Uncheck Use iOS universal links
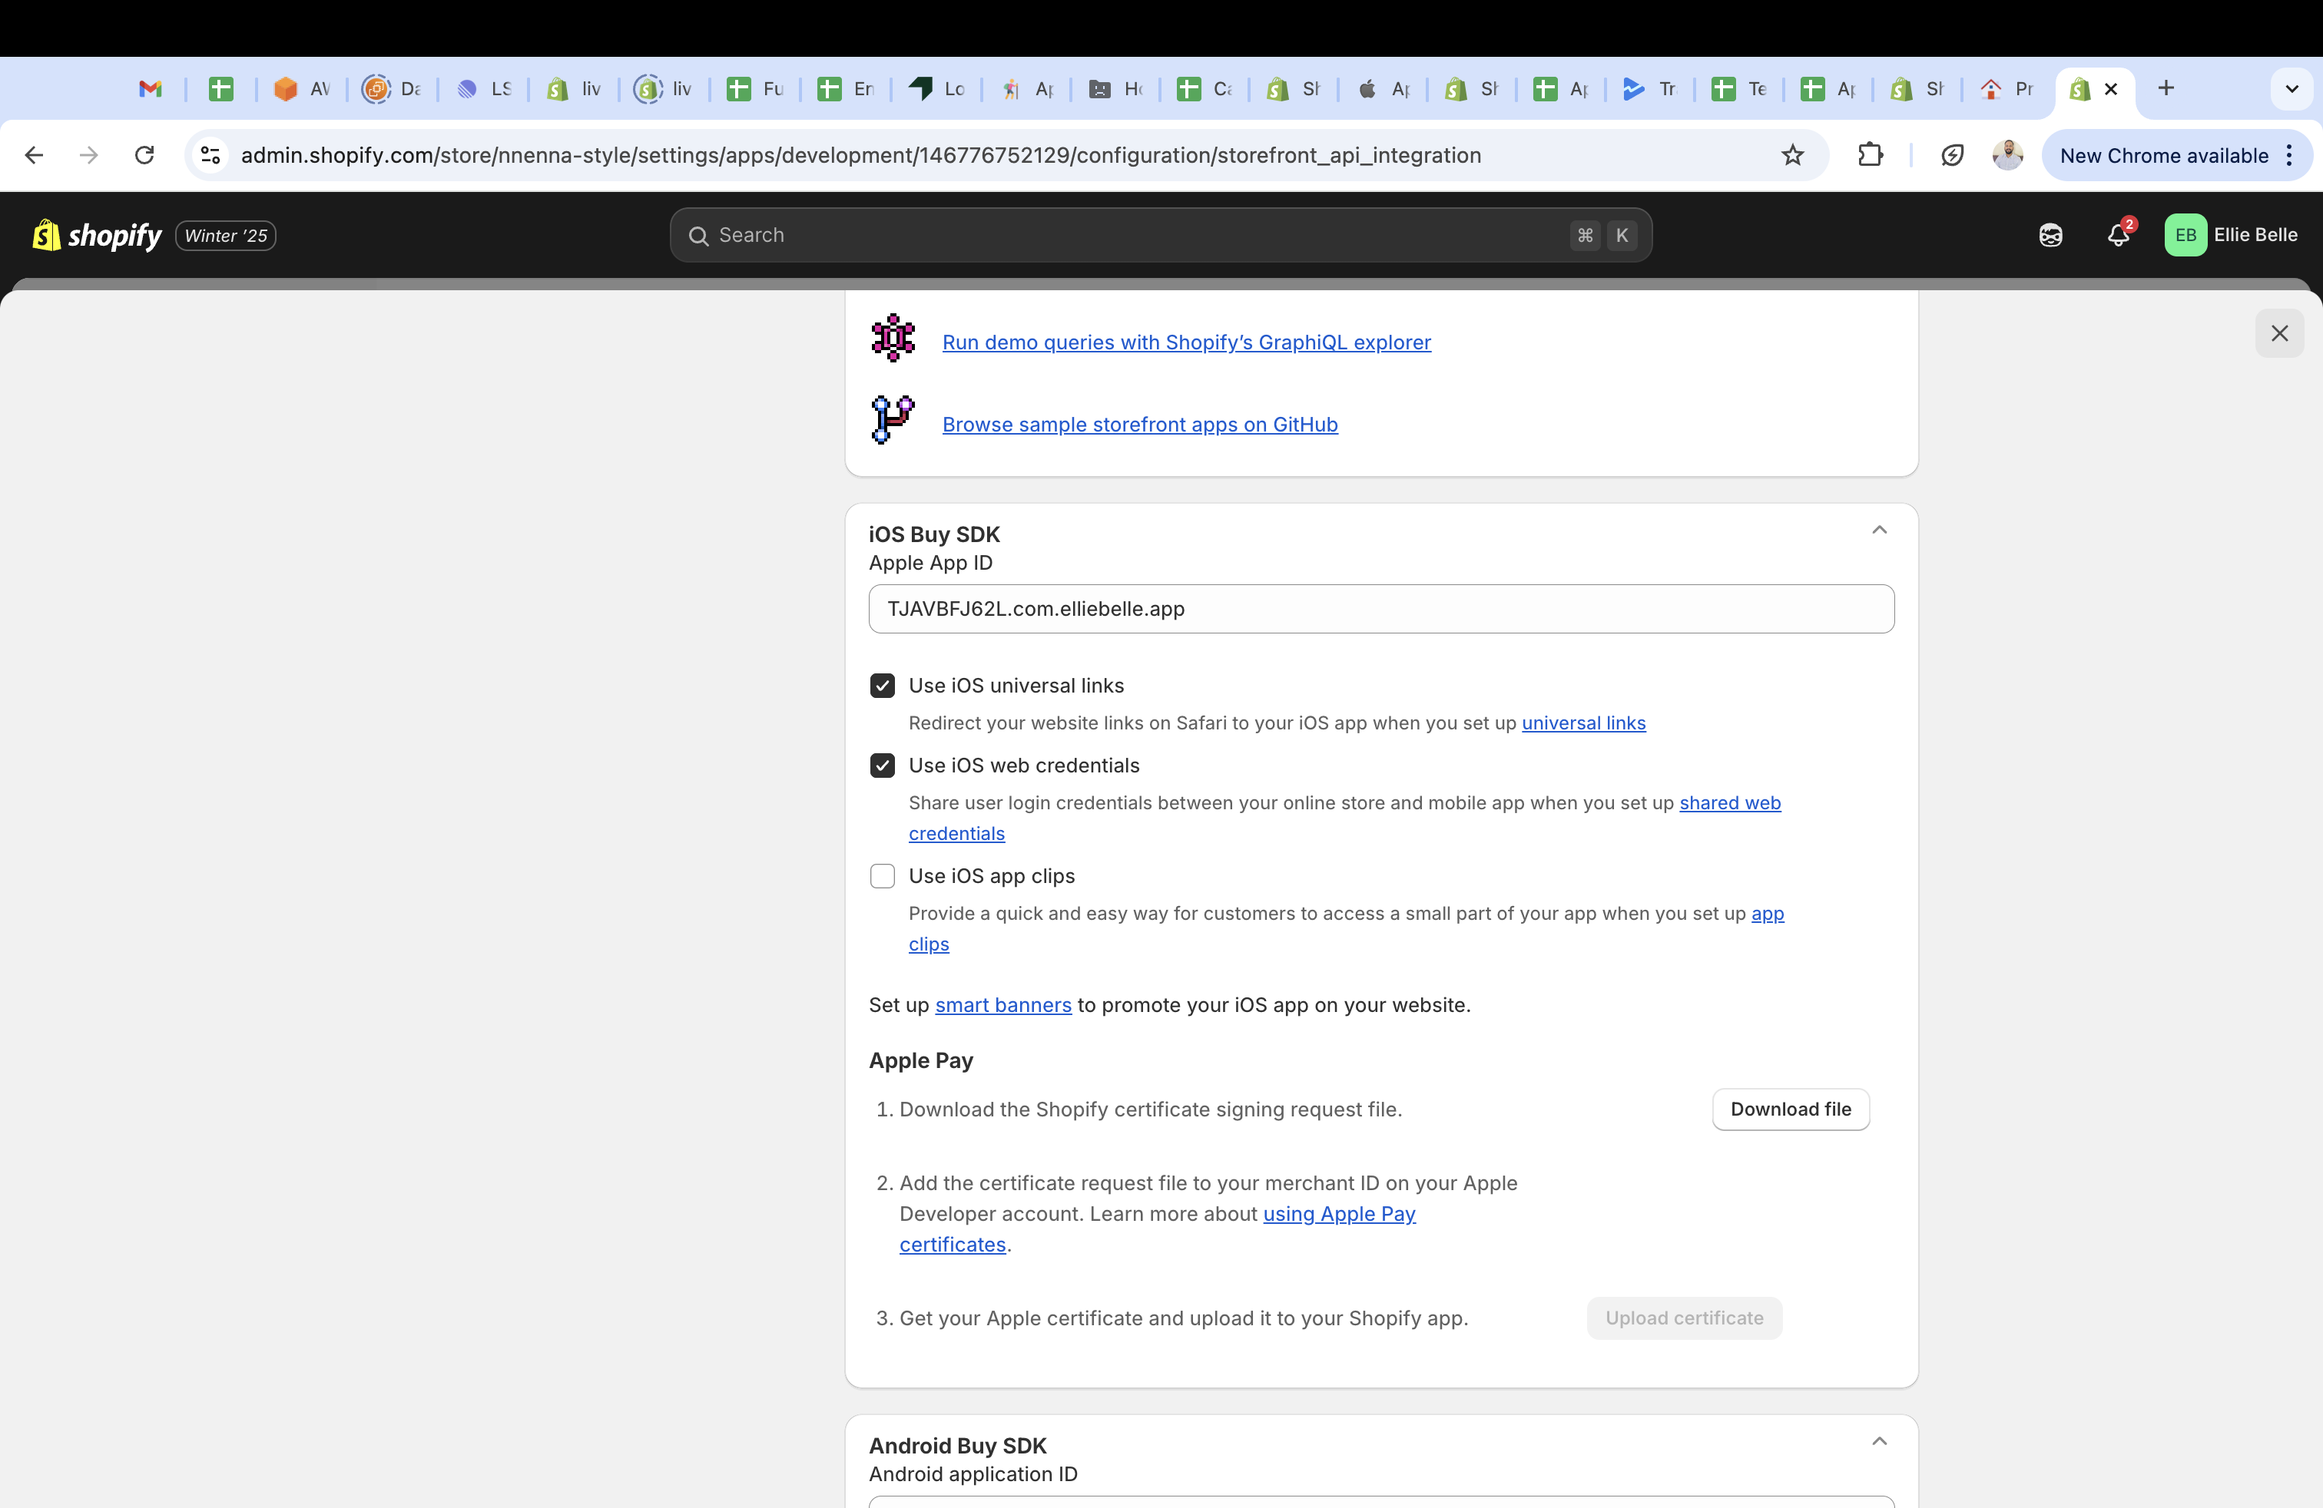Image resolution: width=2323 pixels, height=1508 pixels. point(883,686)
